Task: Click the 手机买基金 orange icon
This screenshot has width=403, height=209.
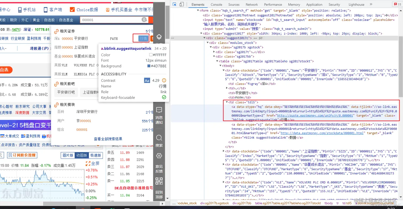Action: pos(108,10)
